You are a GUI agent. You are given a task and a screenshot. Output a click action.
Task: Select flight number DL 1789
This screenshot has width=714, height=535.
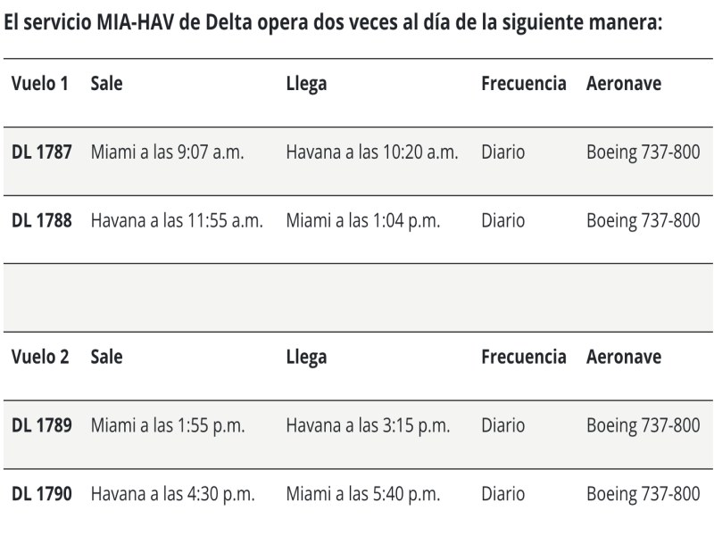tap(41, 426)
